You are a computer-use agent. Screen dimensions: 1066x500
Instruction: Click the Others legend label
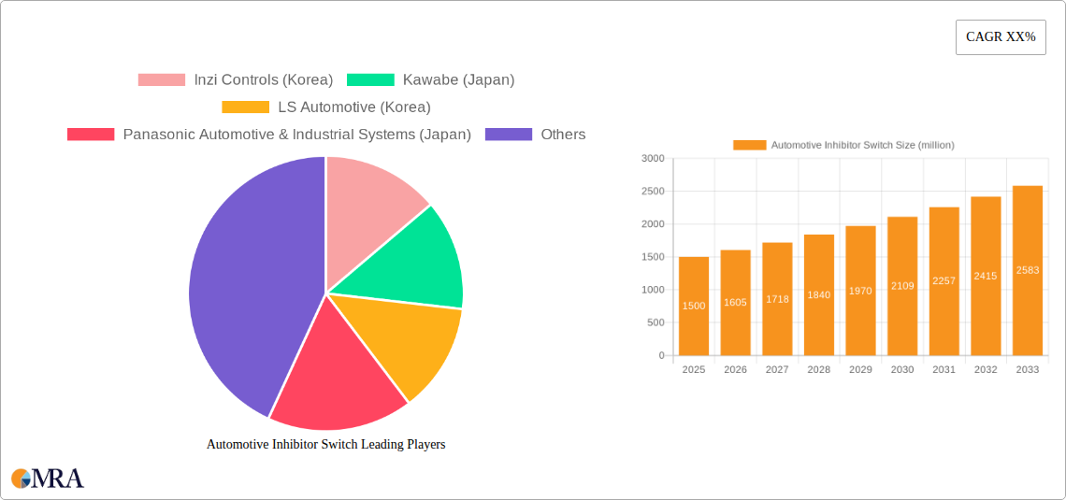(563, 134)
